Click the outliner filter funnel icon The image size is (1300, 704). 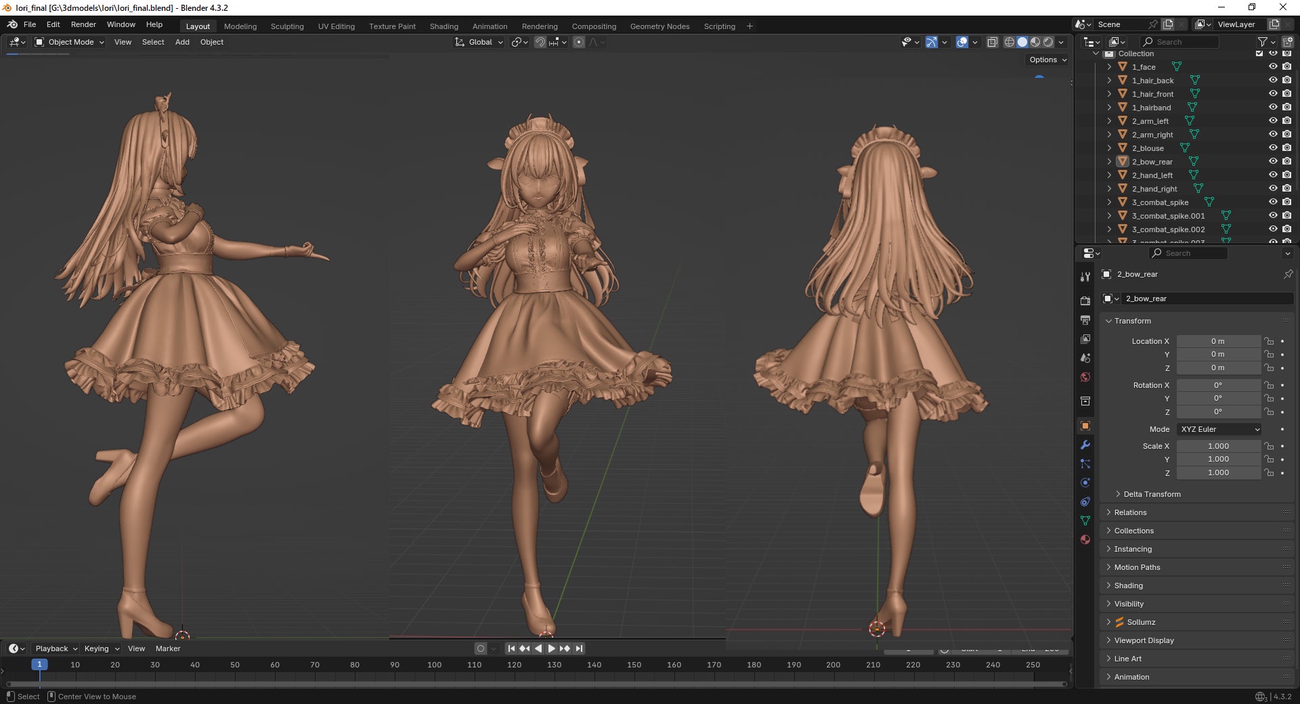pos(1262,42)
